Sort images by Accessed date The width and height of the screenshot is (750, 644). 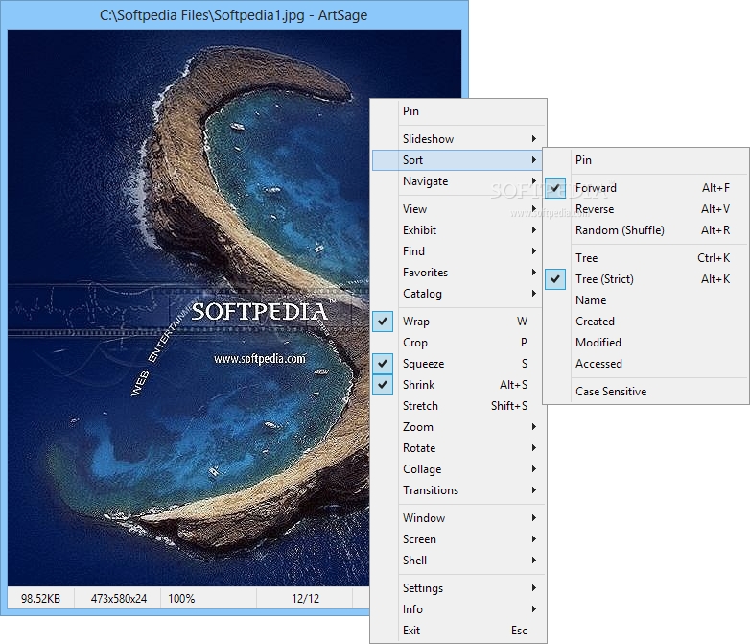pyautogui.click(x=645, y=364)
